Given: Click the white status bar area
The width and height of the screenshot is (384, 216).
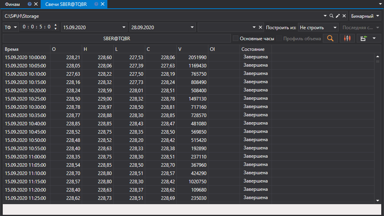Looking at the screenshot, I should point(192,209).
